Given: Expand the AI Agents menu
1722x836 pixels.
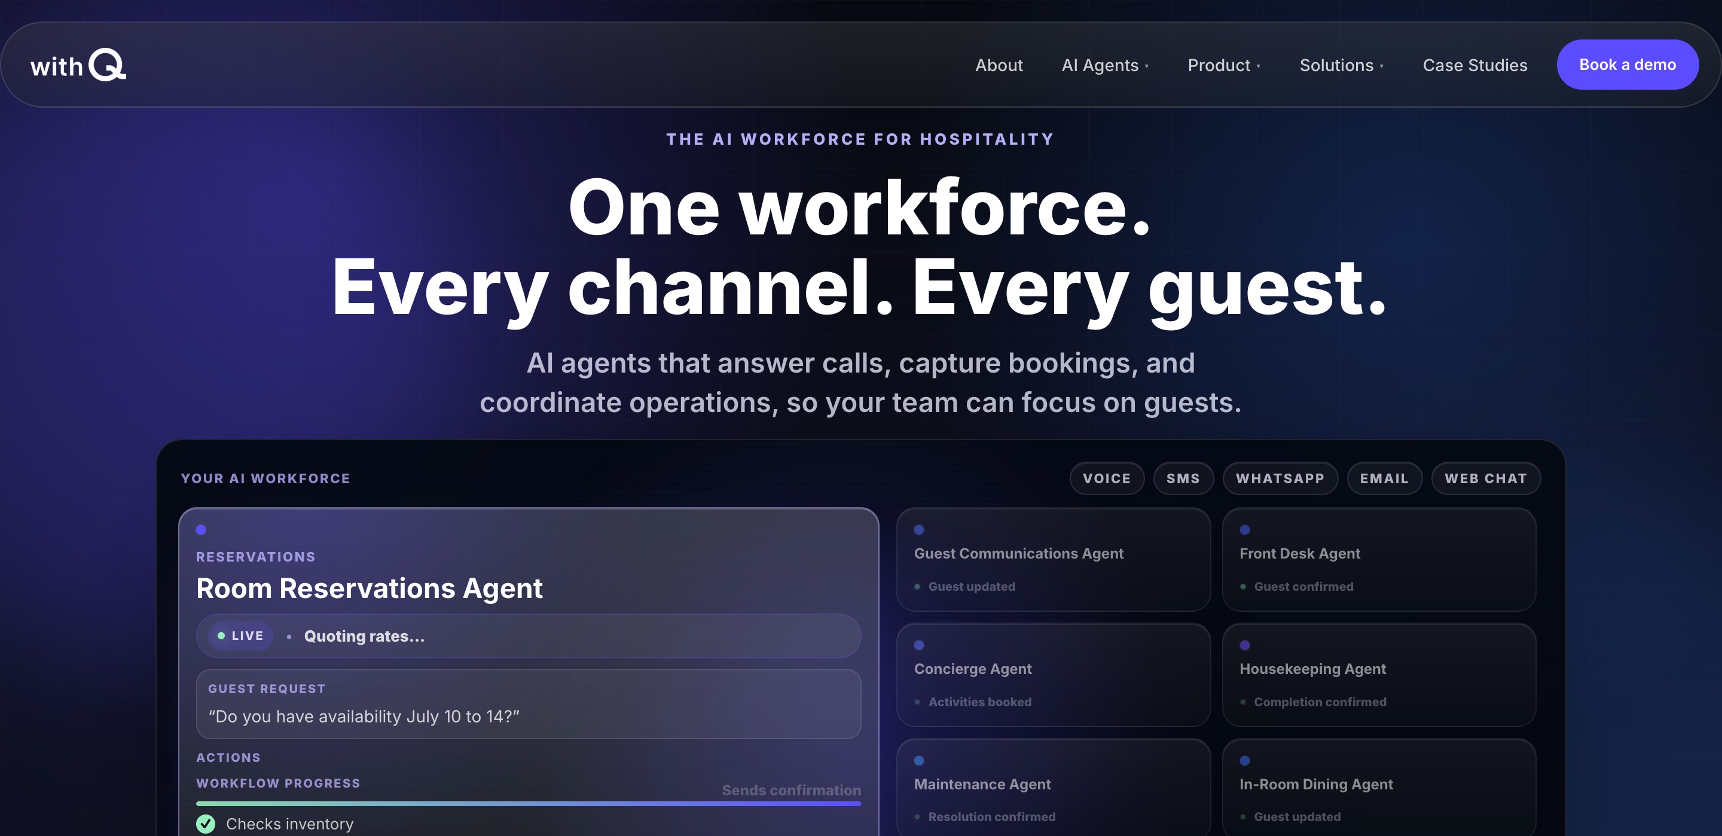Looking at the screenshot, I should [1105, 65].
